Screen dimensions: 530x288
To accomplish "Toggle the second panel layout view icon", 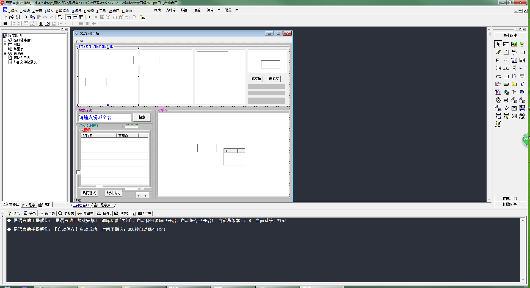I will [x=75, y=17].
